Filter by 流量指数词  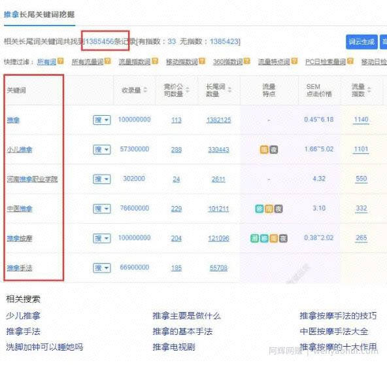135,61
